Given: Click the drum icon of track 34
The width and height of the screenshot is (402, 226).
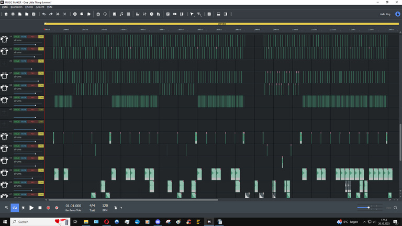Looking at the screenshot, I should [5, 39].
